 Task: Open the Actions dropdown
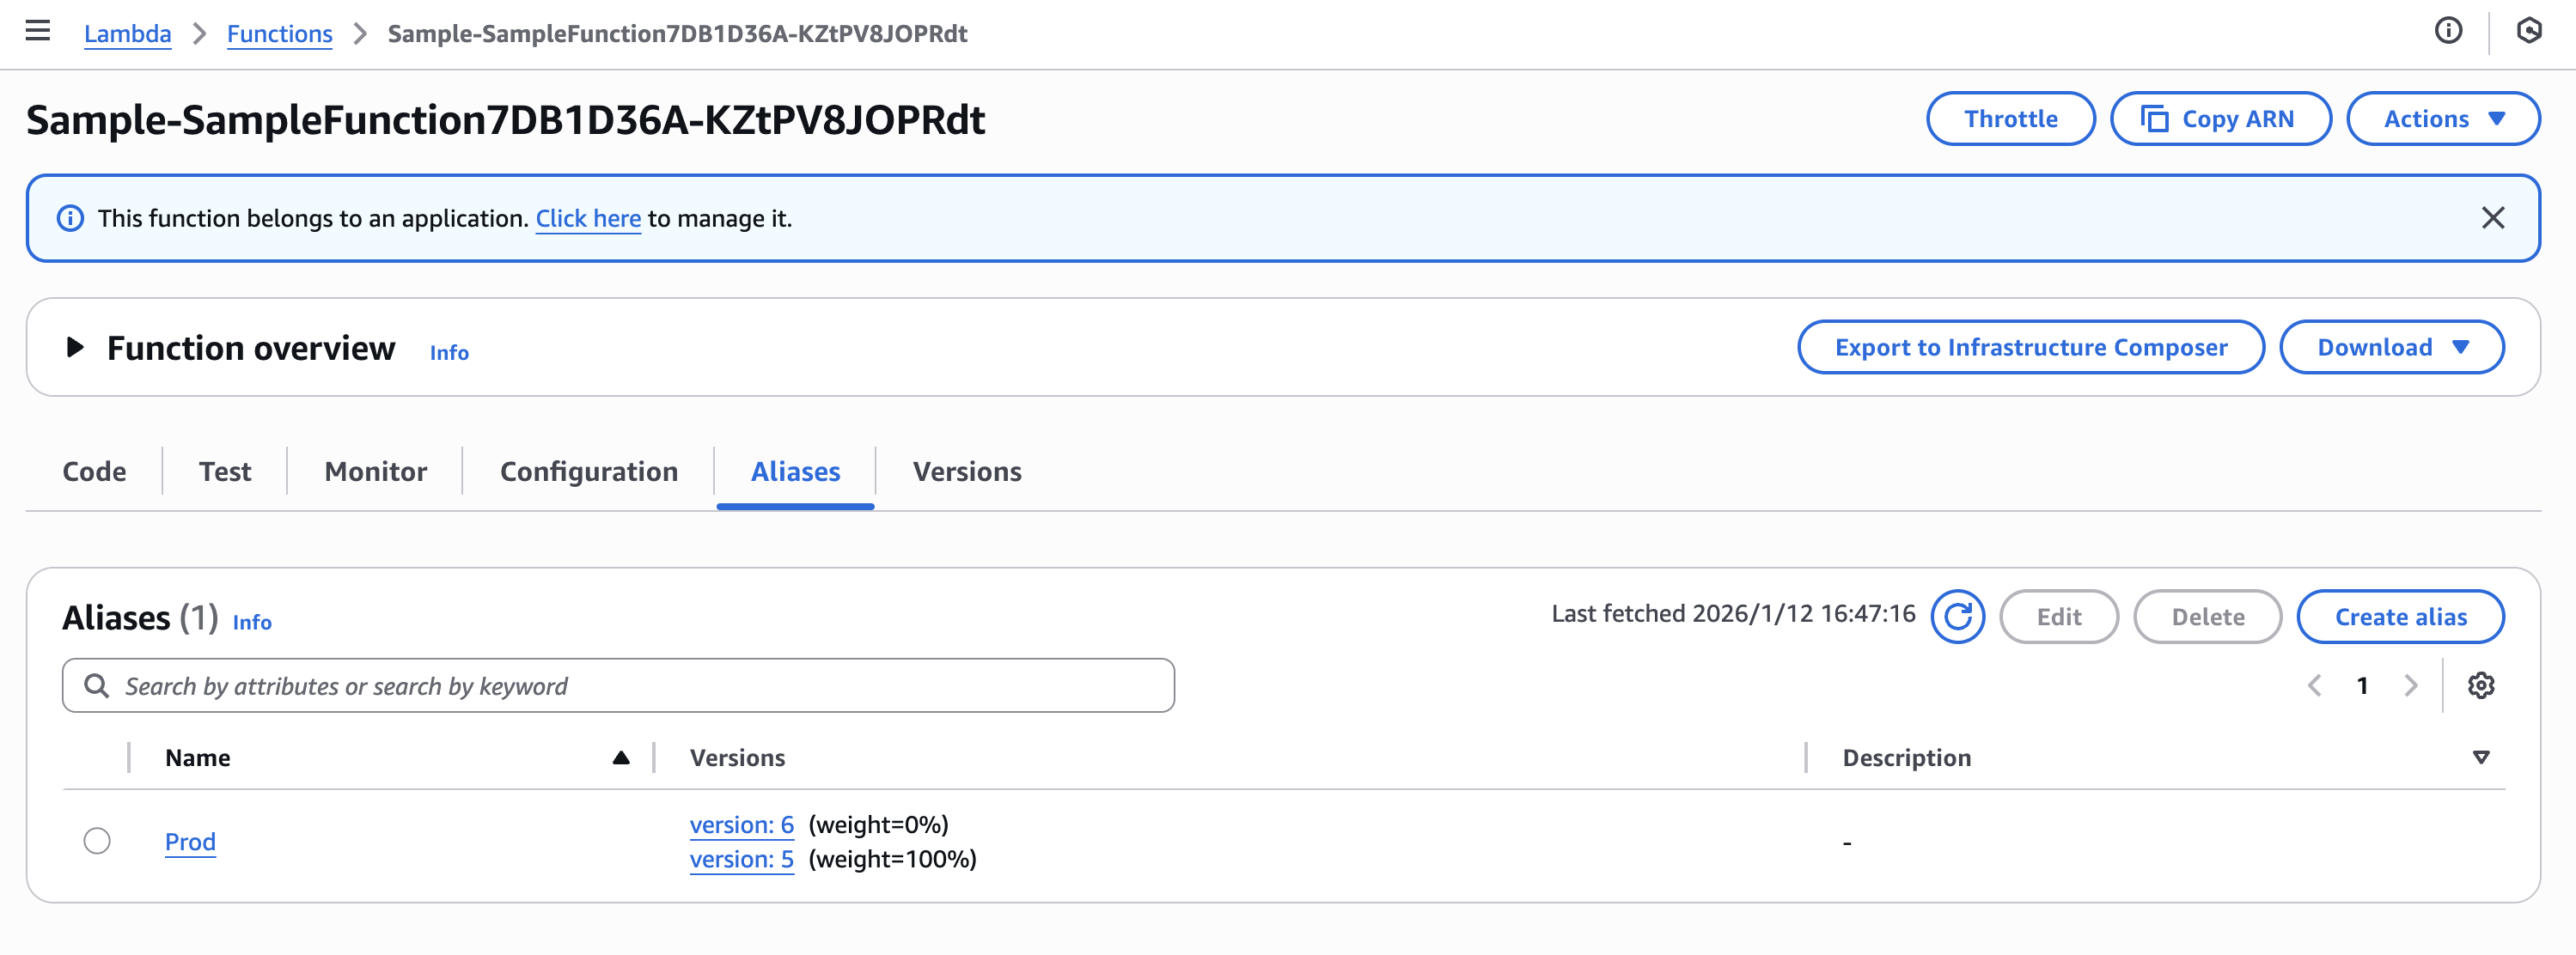click(x=2442, y=119)
